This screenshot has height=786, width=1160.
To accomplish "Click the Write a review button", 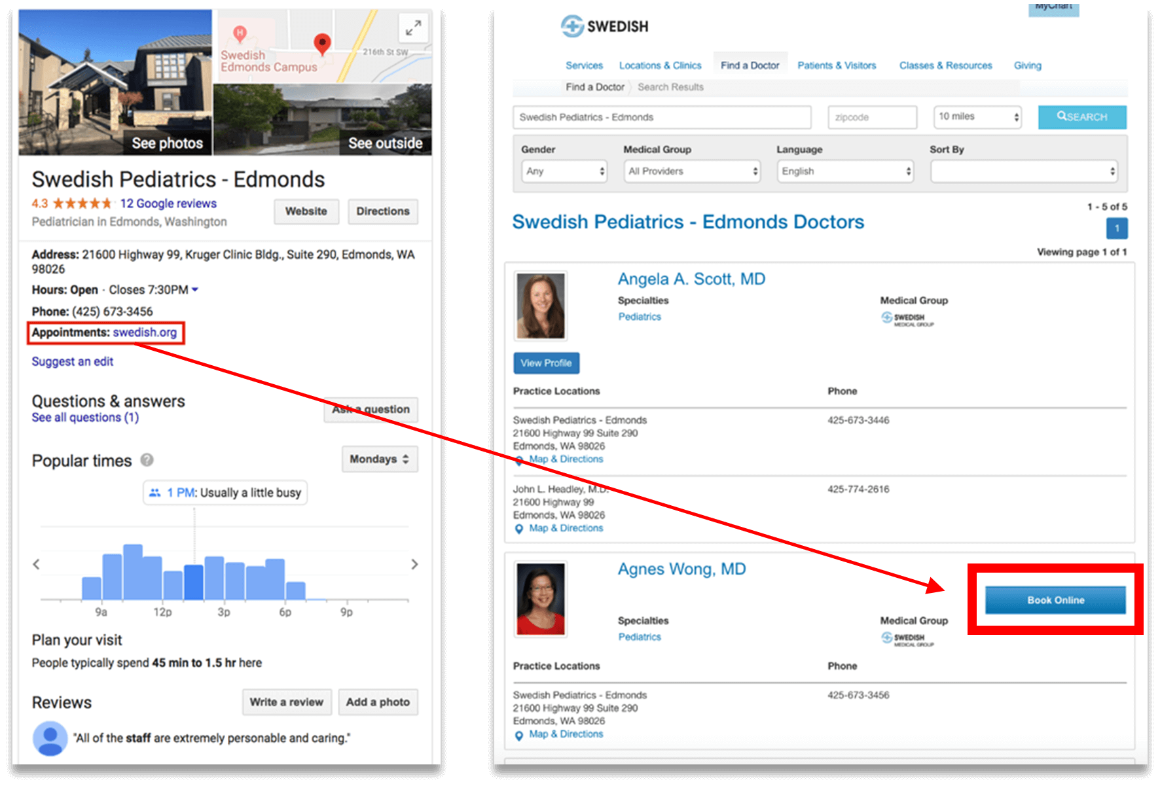I will point(287,702).
